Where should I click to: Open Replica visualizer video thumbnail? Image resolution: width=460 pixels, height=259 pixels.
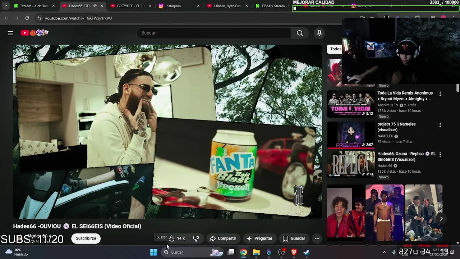pos(351,164)
